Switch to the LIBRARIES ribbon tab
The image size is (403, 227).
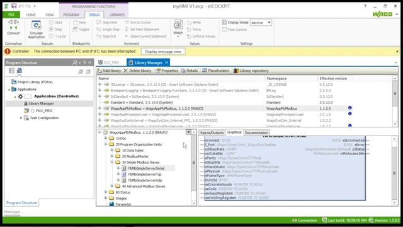[117, 15]
